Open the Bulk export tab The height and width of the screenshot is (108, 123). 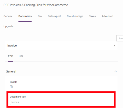tap(54, 16)
